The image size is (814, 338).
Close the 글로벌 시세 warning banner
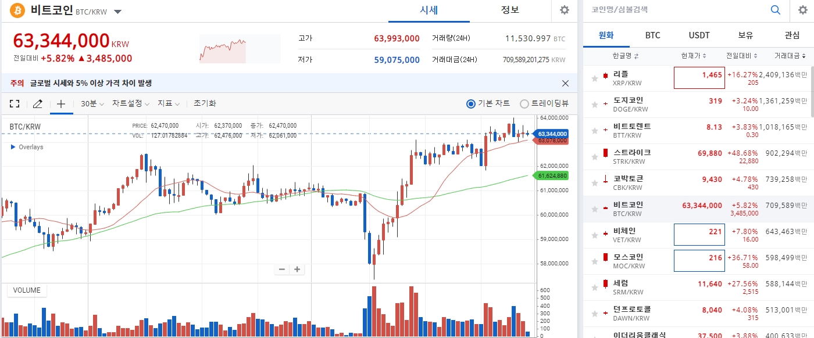(565, 83)
